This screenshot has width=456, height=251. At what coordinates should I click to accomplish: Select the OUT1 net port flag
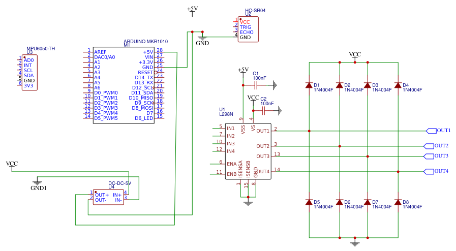pos(431,131)
